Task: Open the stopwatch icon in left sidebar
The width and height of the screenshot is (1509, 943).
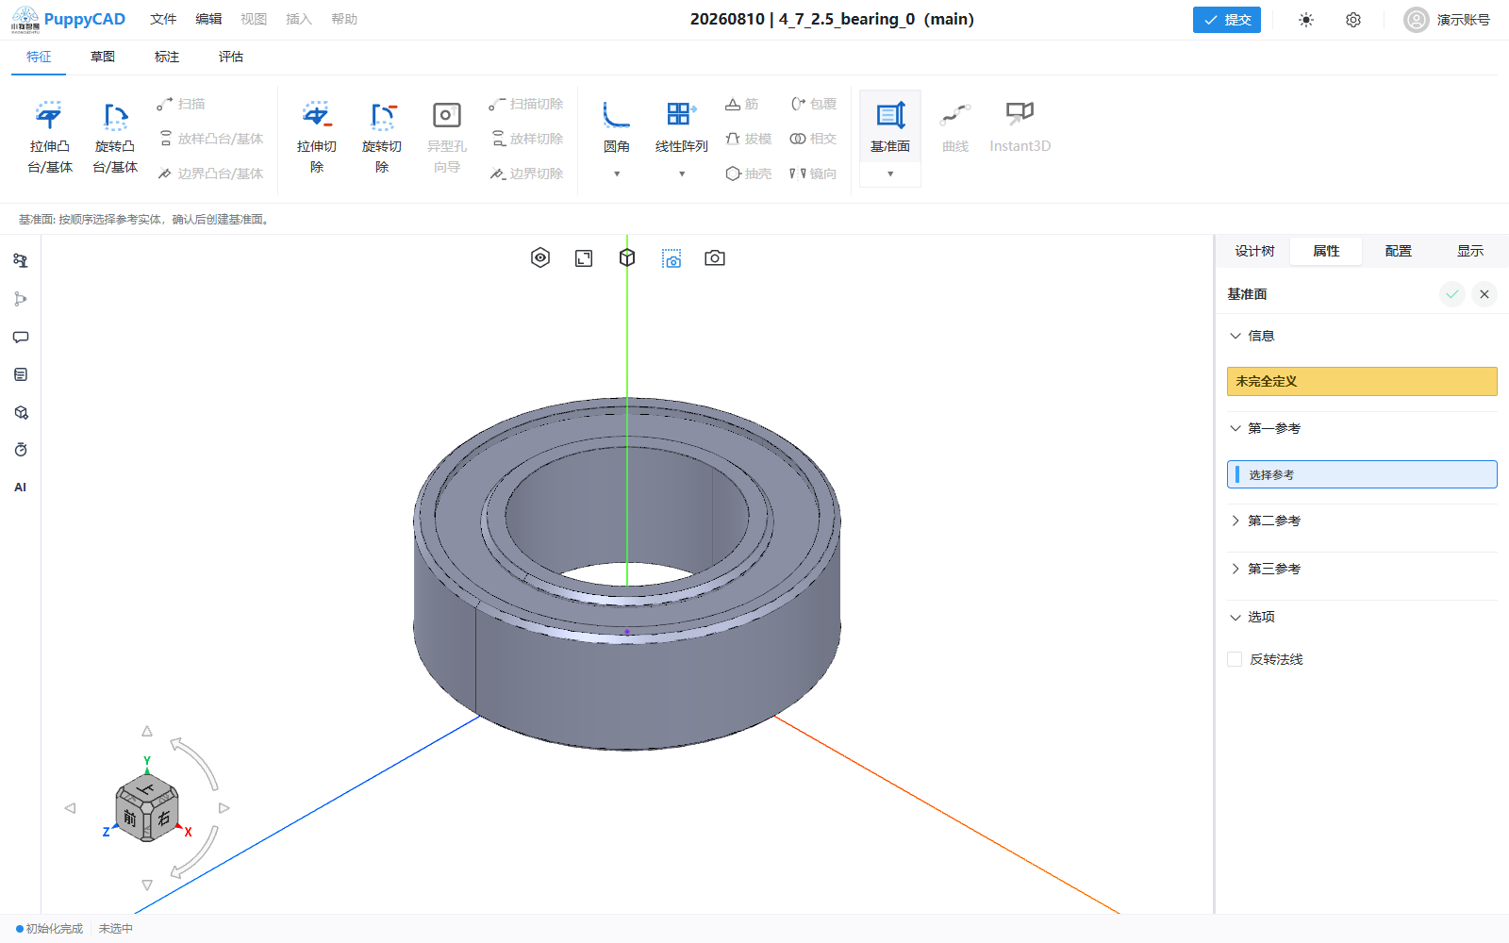Action: click(x=21, y=450)
